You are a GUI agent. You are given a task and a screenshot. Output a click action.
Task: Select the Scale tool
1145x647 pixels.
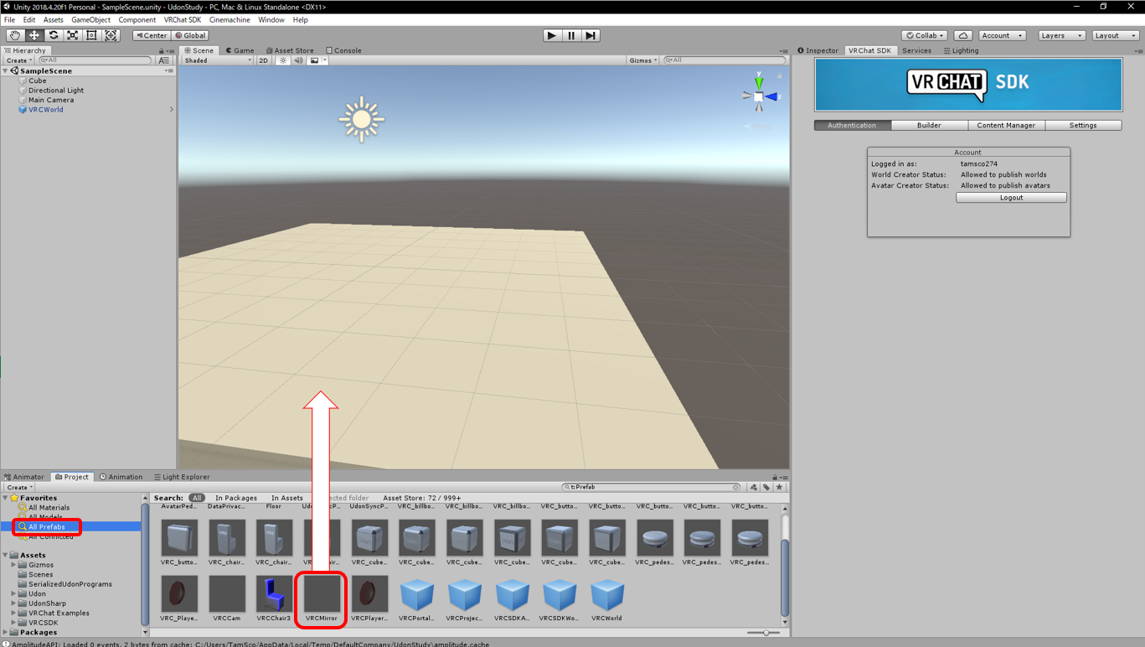pyautogui.click(x=73, y=35)
